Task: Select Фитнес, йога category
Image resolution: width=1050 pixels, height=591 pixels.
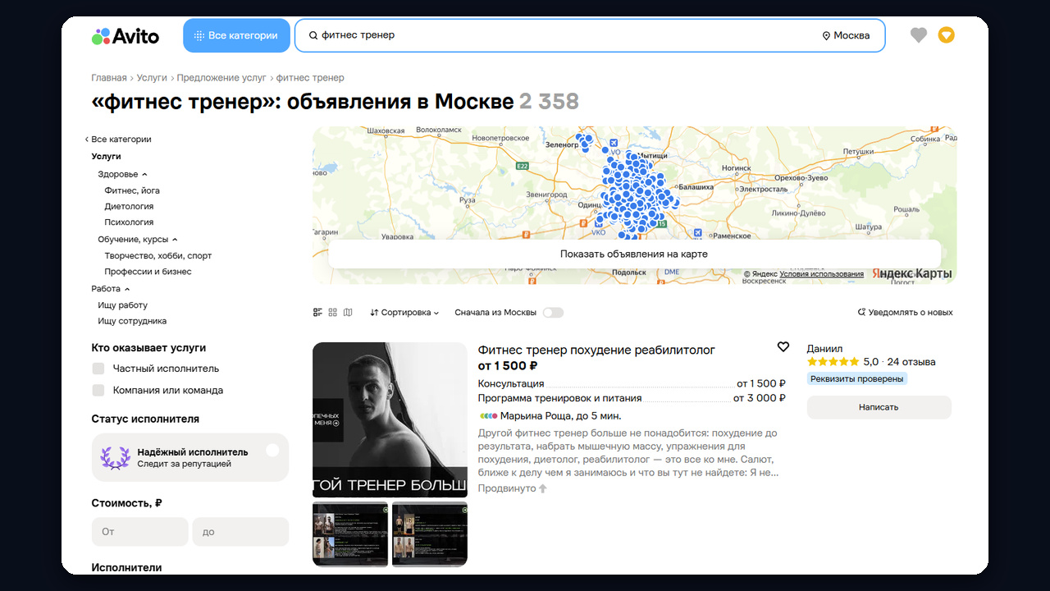Action: 132,190
